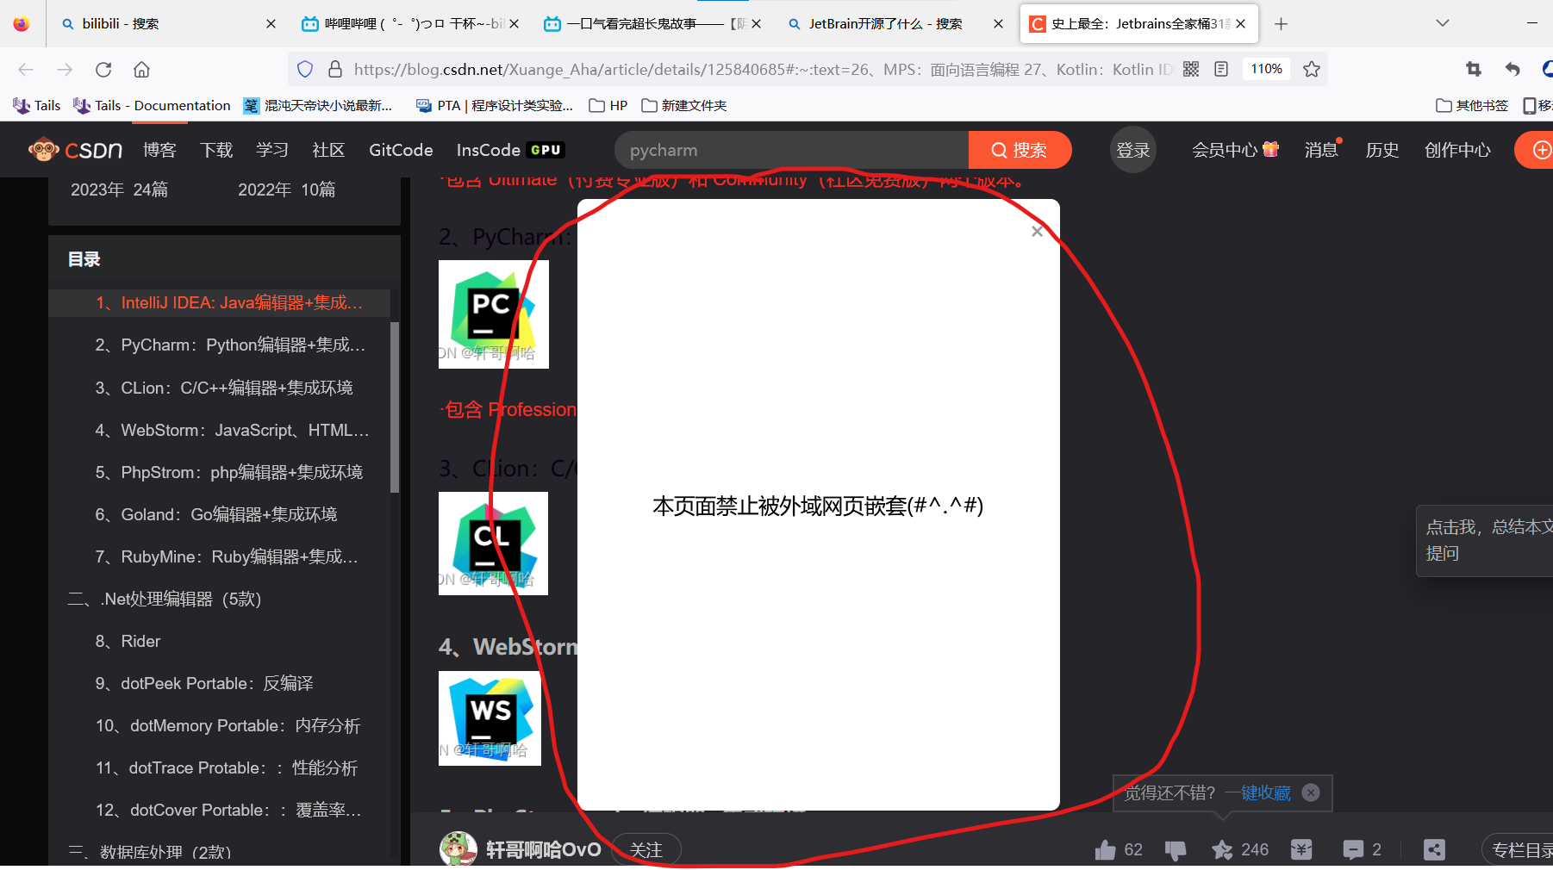Open InsCode GPU menu item
Screen dimensions: 1553x870
[x=510, y=150]
